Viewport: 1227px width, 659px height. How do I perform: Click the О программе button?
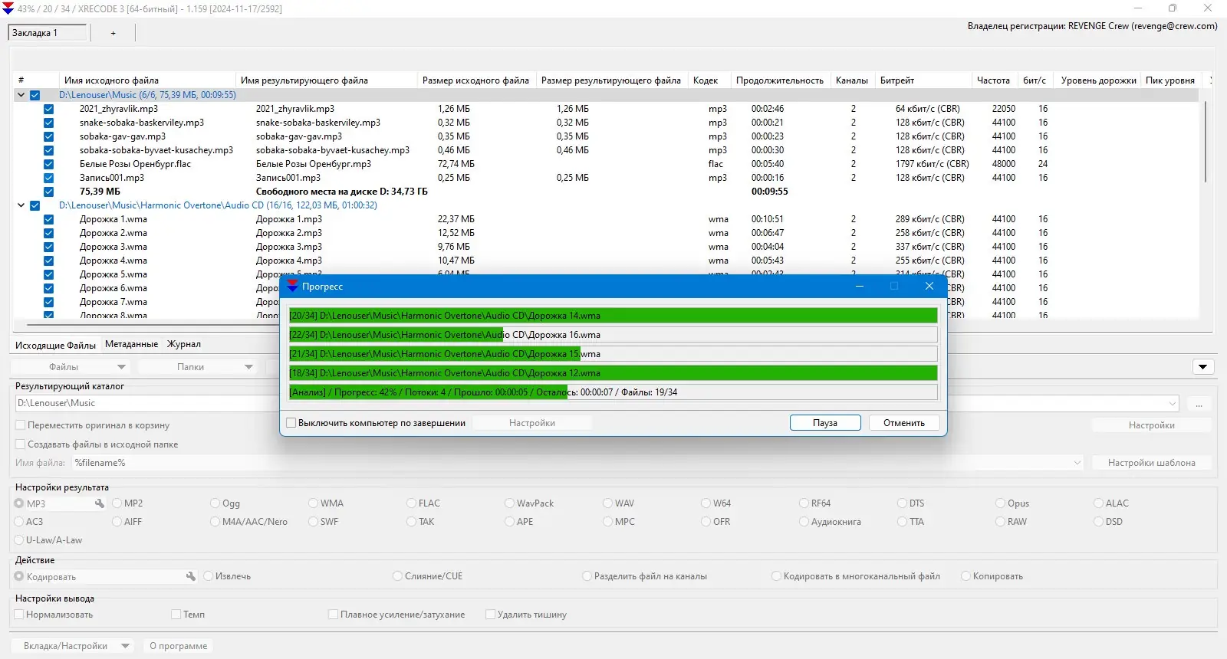click(178, 646)
